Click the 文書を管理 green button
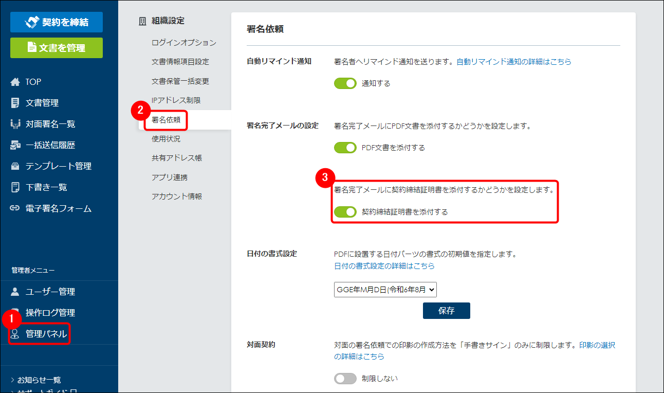The image size is (664, 393). point(57,48)
